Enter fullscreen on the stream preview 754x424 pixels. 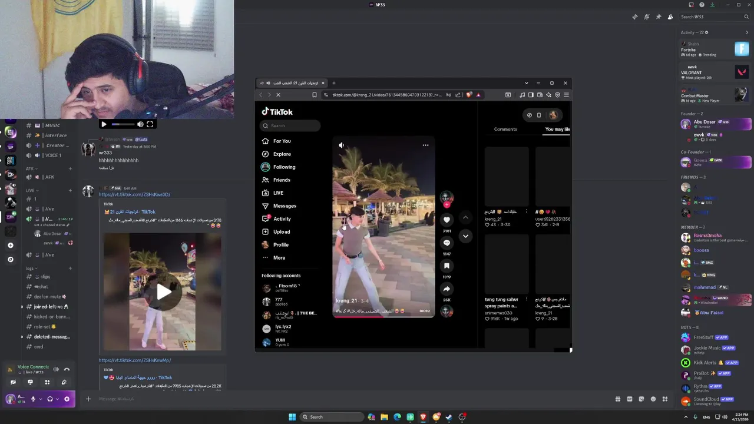click(x=150, y=124)
